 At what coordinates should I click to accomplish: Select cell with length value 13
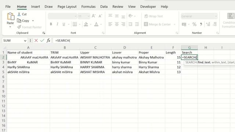[173, 72]
